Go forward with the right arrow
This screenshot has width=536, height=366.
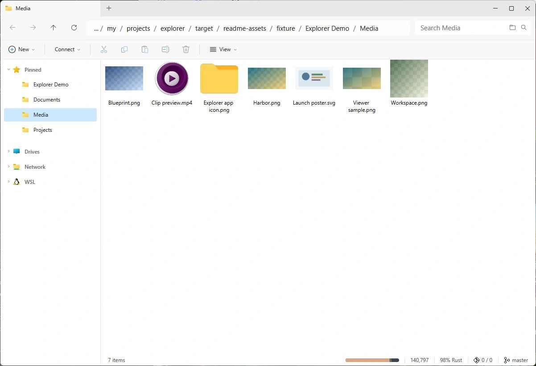[x=33, y=28]
